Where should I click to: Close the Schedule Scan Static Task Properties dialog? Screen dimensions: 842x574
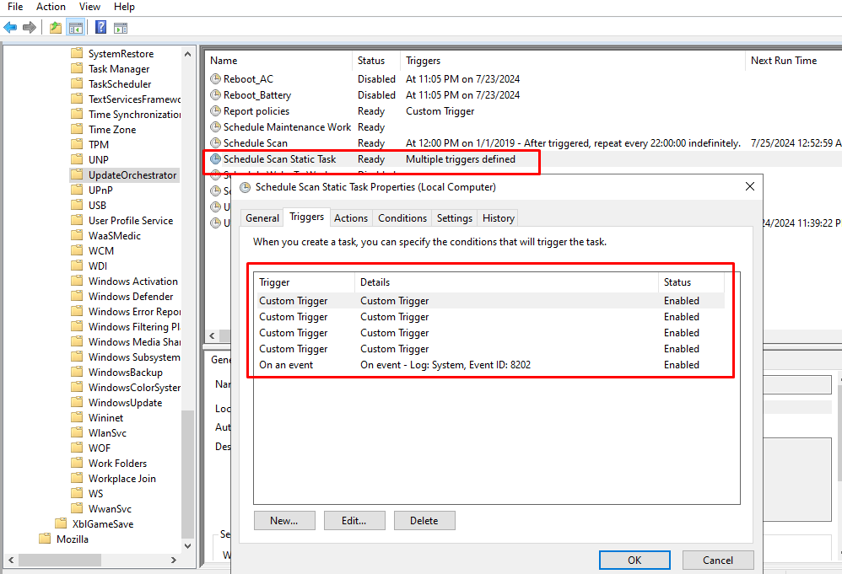tap(750, 186)
